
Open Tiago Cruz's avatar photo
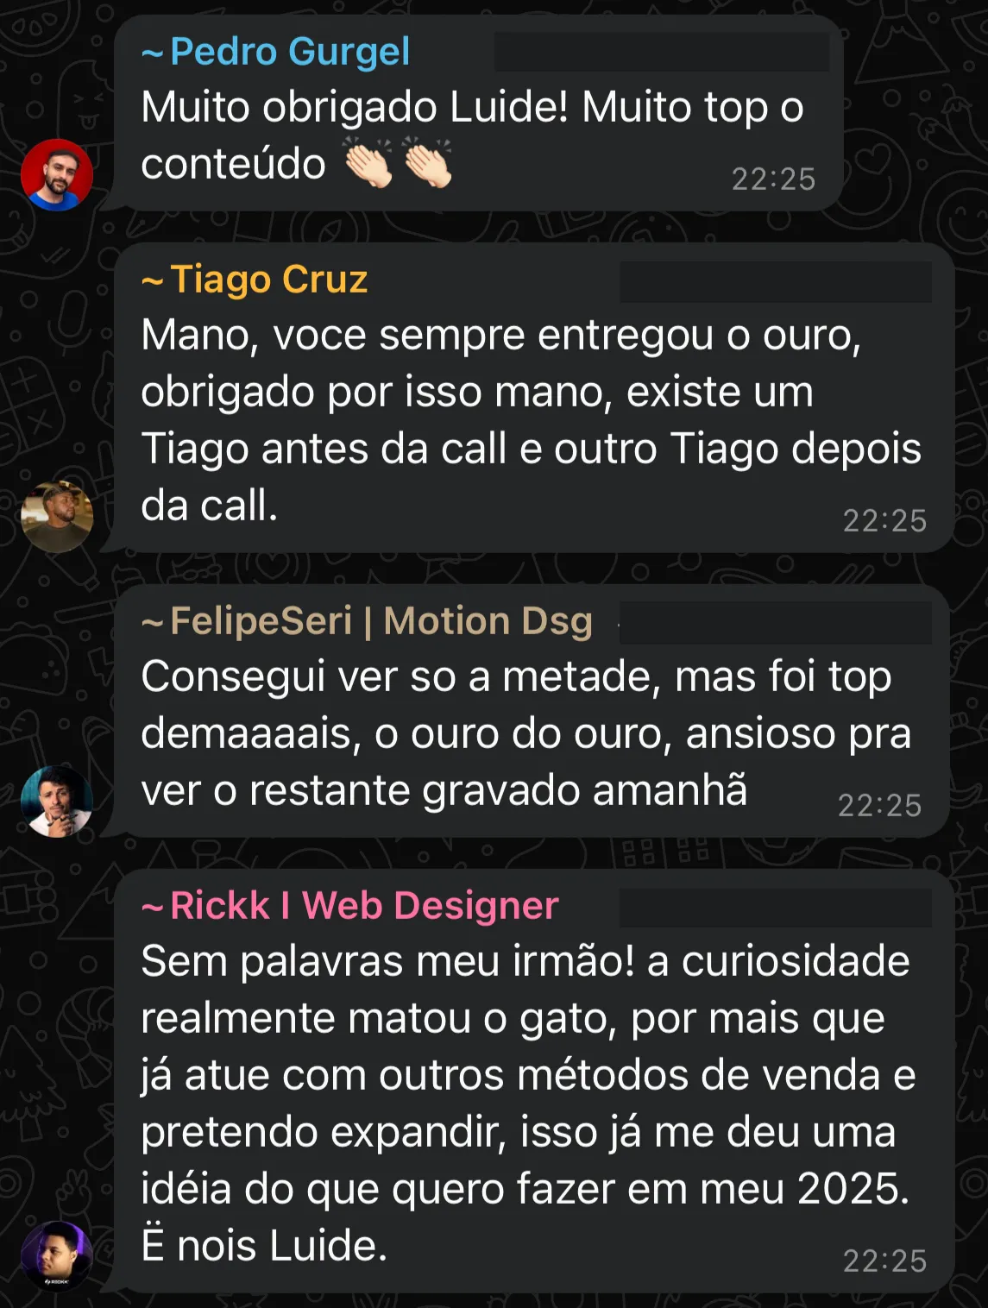(57, 517)
